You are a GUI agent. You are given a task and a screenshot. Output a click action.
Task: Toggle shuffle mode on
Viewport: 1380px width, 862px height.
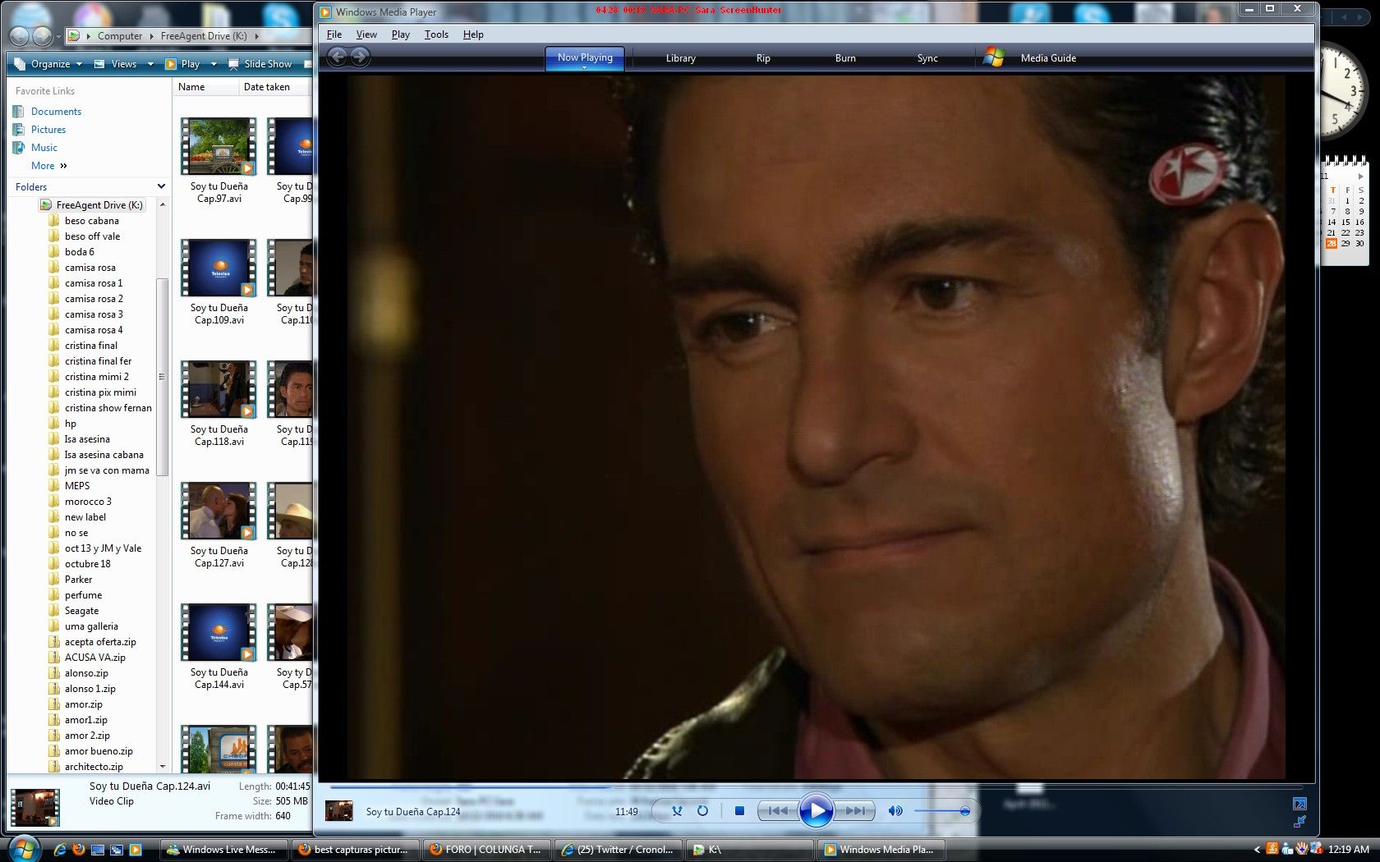coord(677,811)
